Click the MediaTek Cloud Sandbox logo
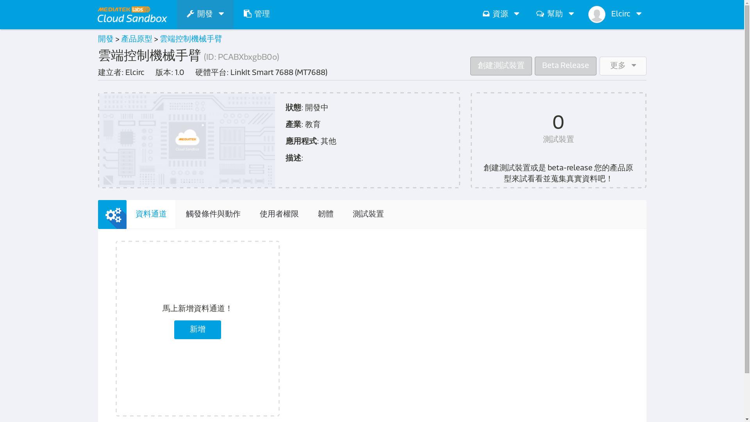Viewport: 750px width, 422px height. pos(132,15)
